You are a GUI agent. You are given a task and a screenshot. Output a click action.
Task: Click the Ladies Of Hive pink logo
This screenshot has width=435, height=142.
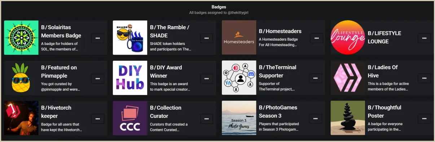pyautogui.click(x=348, y=78)
